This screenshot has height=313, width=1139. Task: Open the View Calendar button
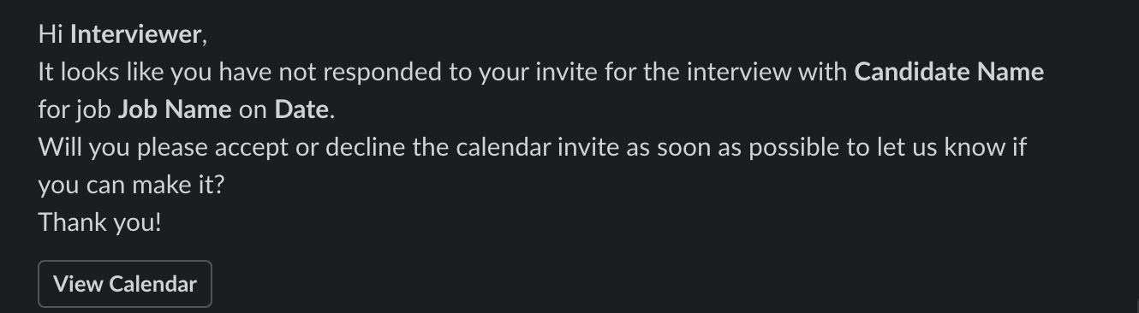[125, 284]
